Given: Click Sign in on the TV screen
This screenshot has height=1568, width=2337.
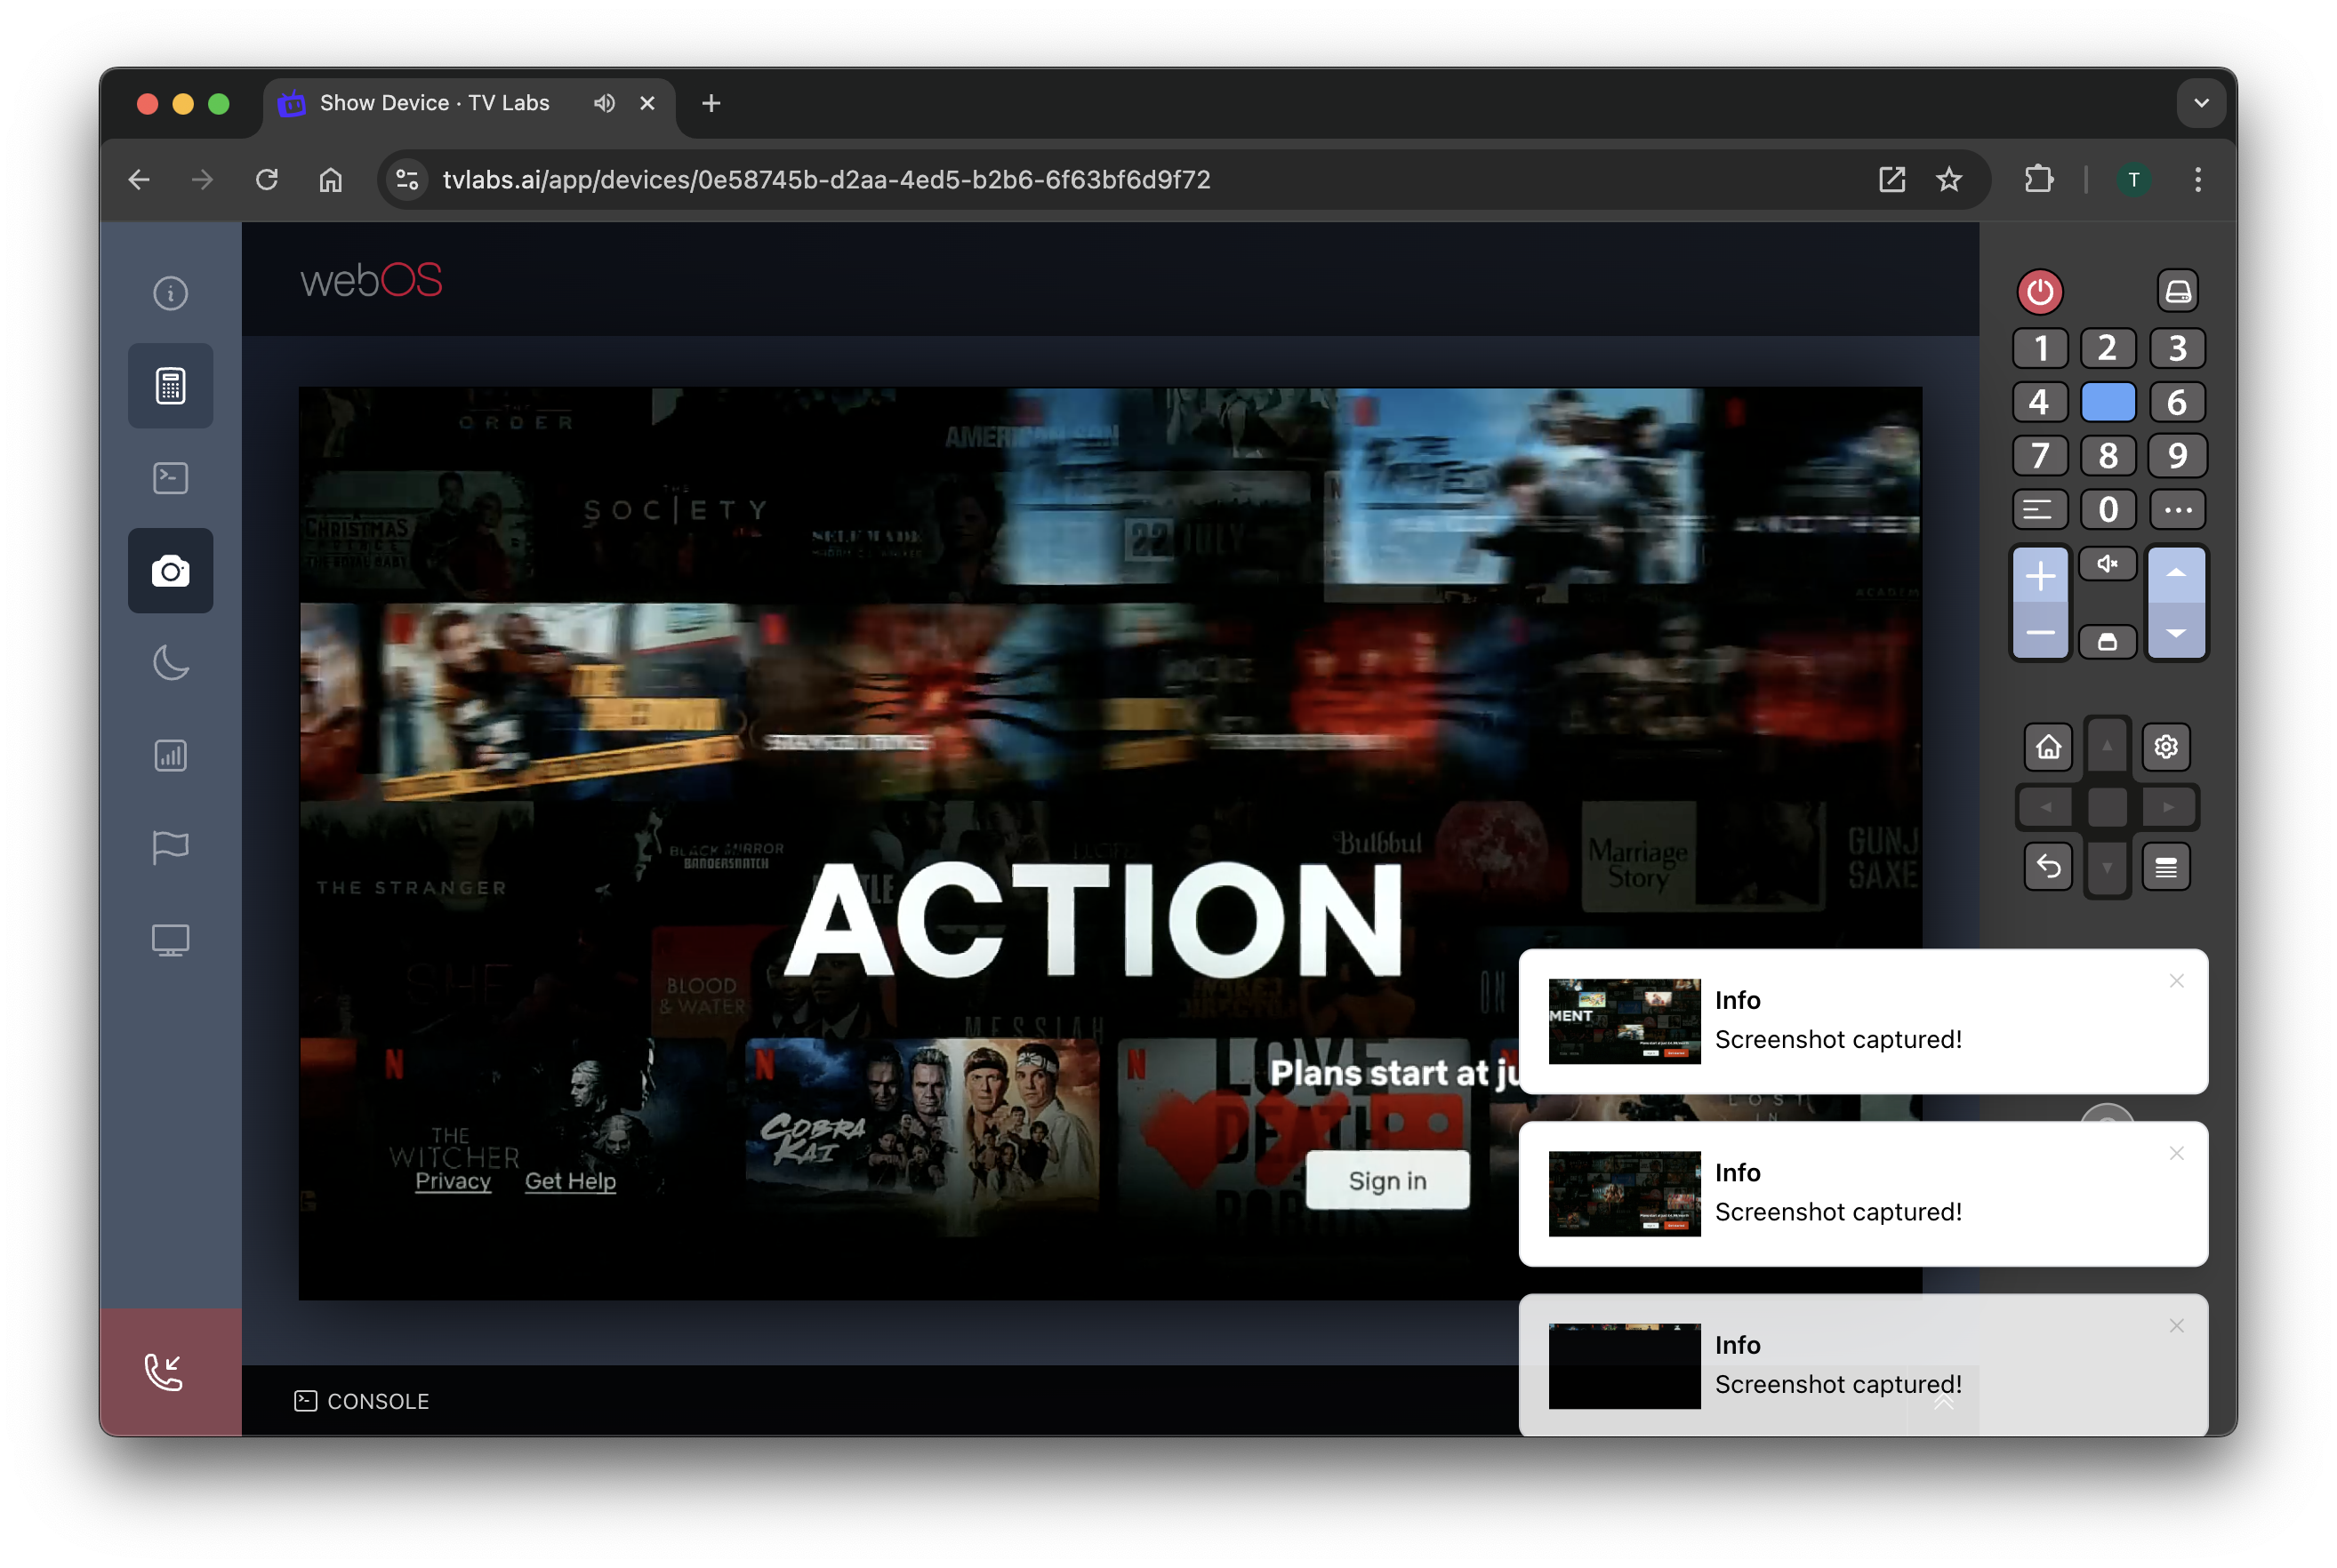Looking at the screenshot, I should pos(1386,1181).
